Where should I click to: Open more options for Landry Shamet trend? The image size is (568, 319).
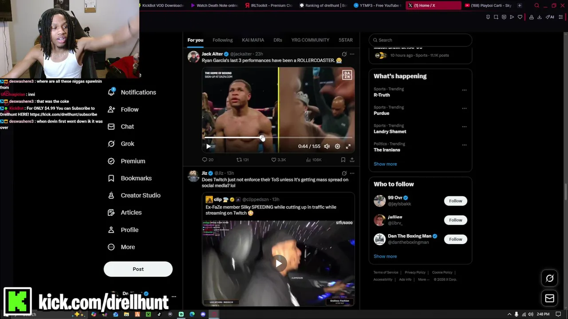pyautogui.click(x=464, y=126)
